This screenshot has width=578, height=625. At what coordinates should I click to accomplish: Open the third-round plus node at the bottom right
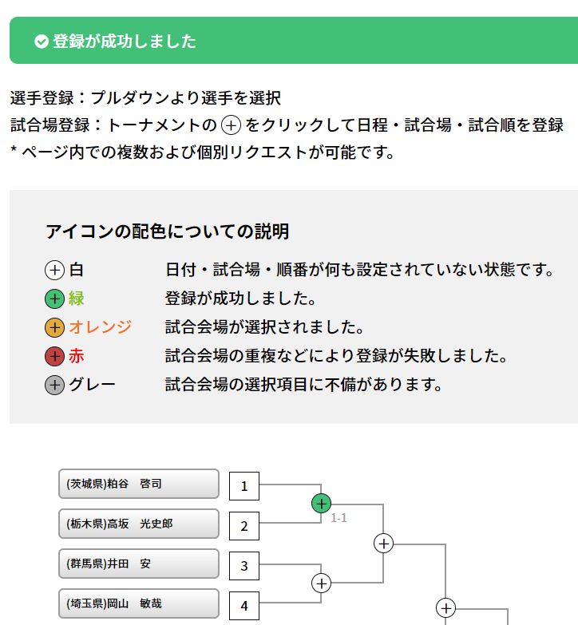pyautogui.click(x=446, y=608)
